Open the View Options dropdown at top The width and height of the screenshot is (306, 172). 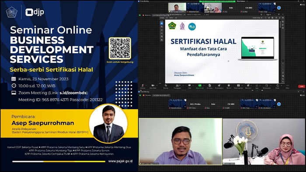pyautogui.click(x=243, y=1)
